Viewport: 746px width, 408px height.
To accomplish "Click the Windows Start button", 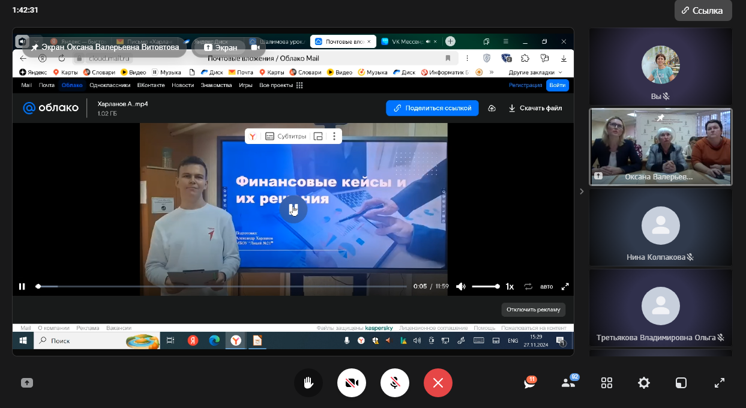I will point(23,340).
